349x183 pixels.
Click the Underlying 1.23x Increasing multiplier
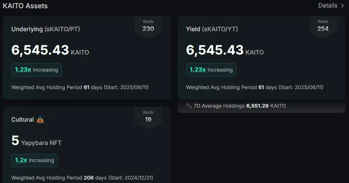(37, 70)
